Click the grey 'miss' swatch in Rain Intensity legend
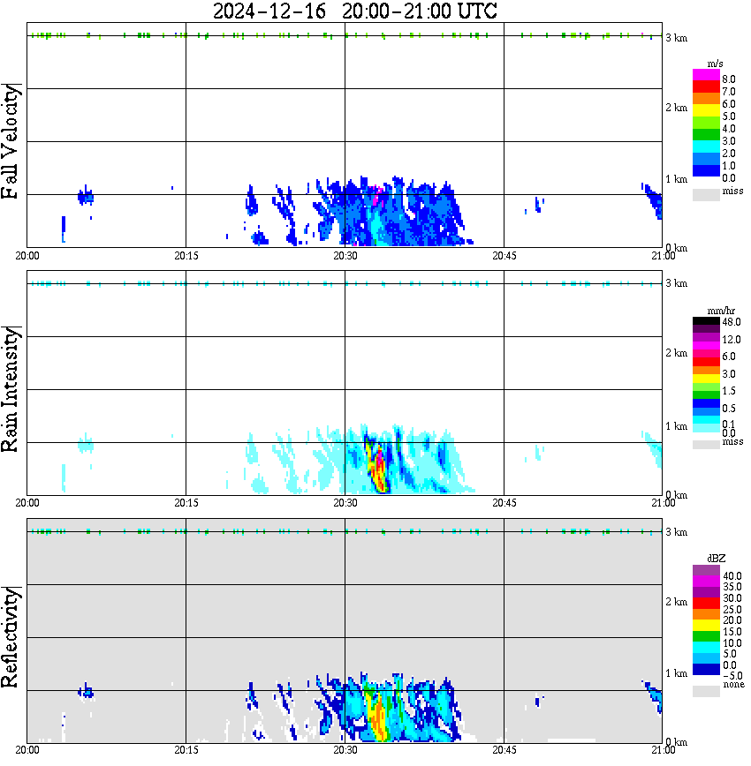751x766 pixels. 706,445
